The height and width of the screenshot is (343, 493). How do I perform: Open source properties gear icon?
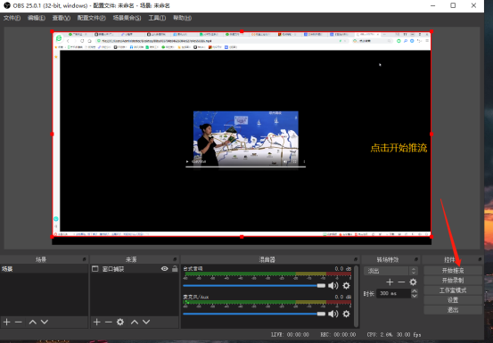120,322
